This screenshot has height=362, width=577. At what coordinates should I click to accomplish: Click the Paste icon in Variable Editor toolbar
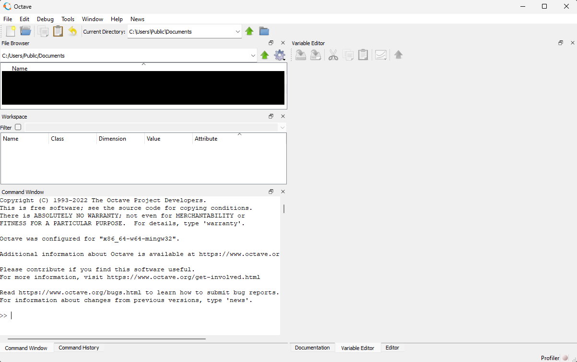(363, 55)
